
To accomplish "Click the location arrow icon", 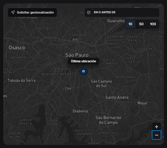I will 13,12.
